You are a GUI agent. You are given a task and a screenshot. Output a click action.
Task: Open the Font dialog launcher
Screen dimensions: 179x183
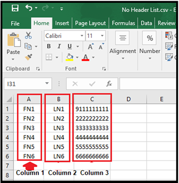point(104,69)
